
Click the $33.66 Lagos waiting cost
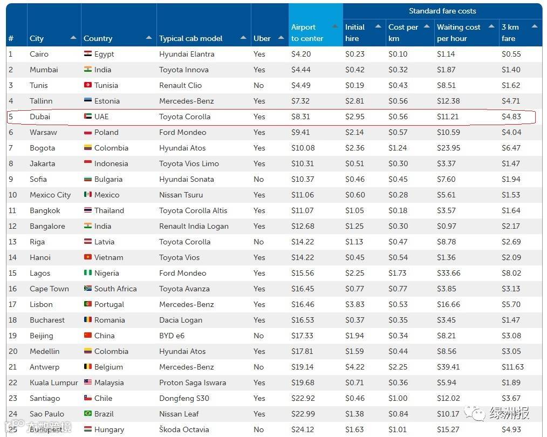pyautogui.click(x=449, y=273)
